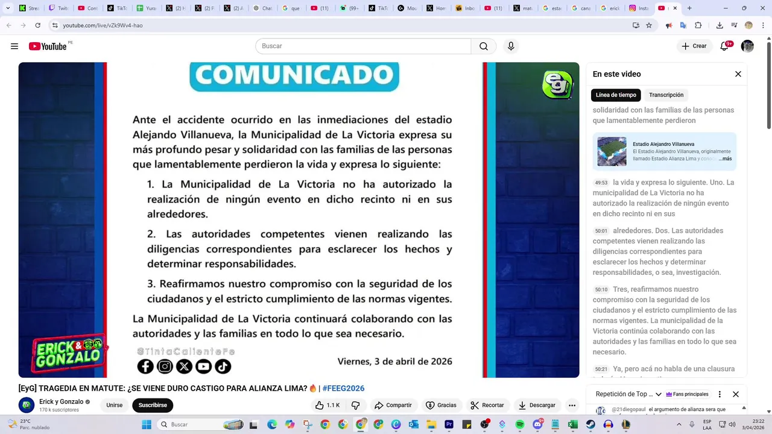Like the video with thumbs up

(327, 406)
